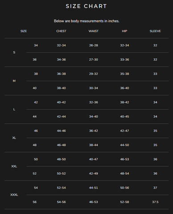This screenshot has height=214, width=173.
Task: Select size 48 number cell
Action: (x=35, y=145)
